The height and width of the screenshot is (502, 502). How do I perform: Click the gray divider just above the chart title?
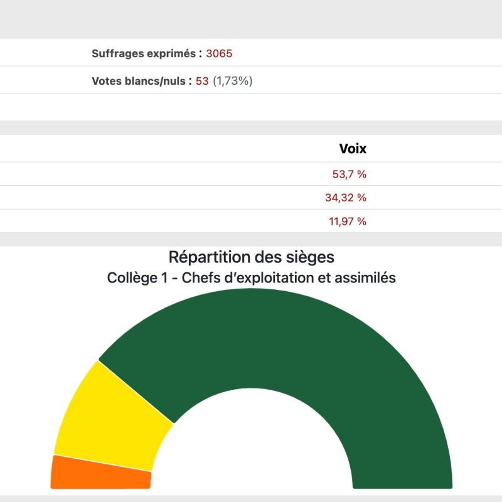click(x=251, y=239)
